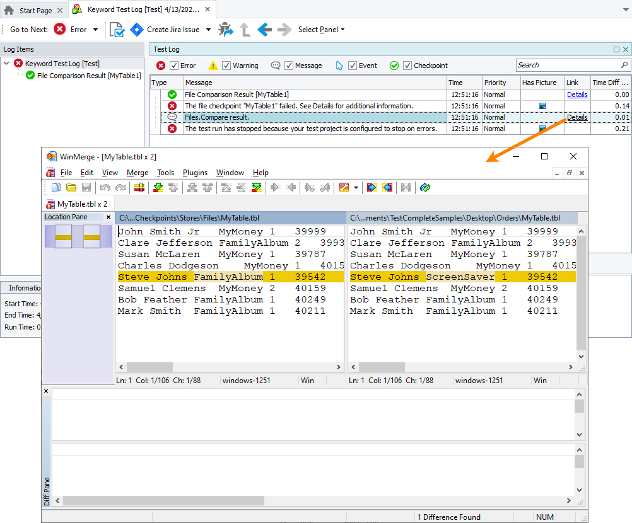Jump to next difference in WinMerge
This screenshot has width=632, height=523.
(158, 187)
